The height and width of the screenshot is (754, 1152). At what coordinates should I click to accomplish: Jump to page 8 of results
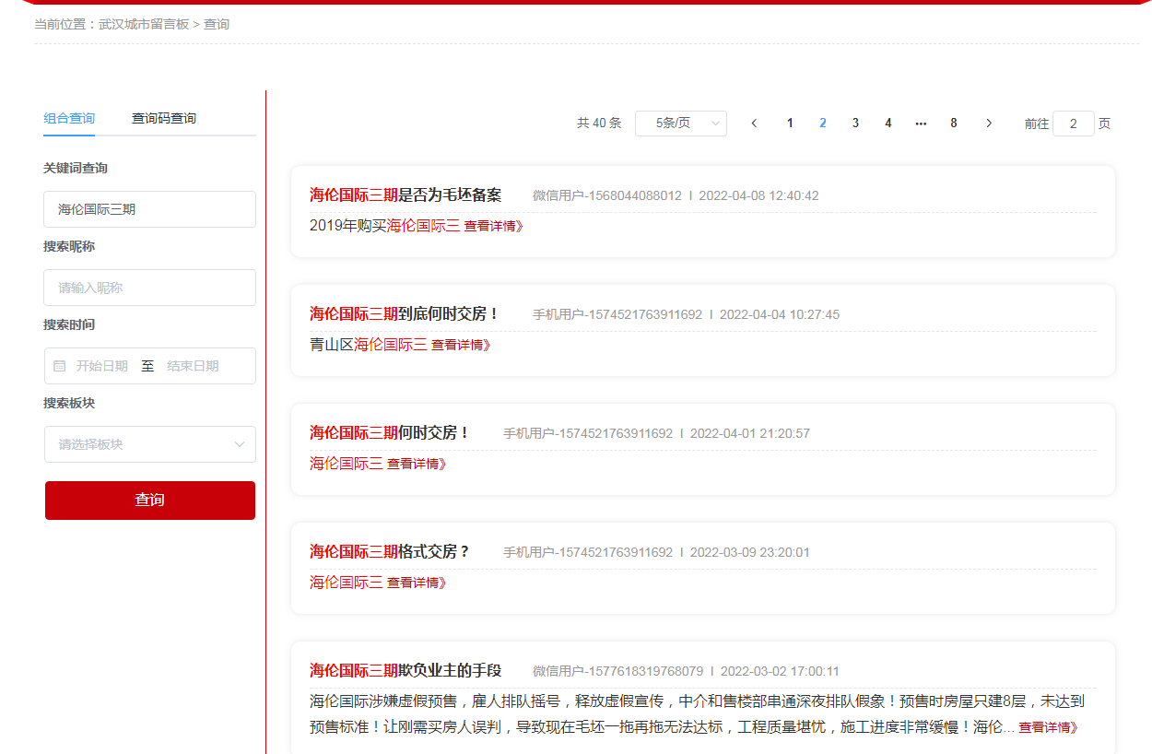coord(953,124)
